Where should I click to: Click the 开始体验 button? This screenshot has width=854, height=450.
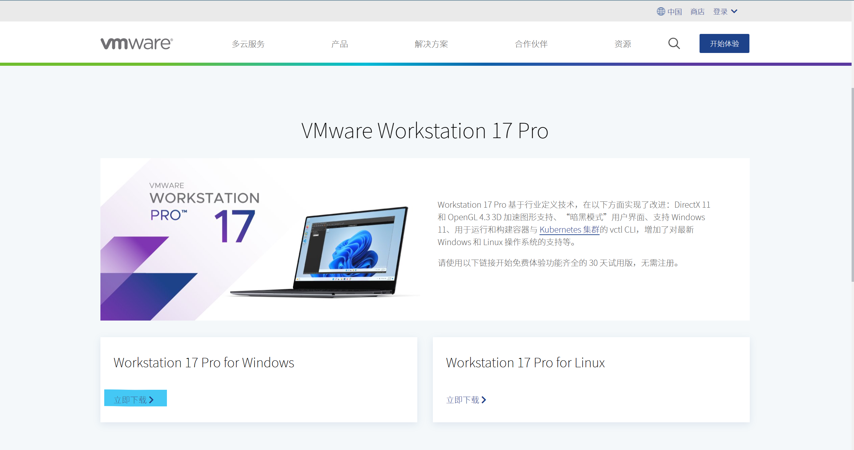tap(725, 43)
